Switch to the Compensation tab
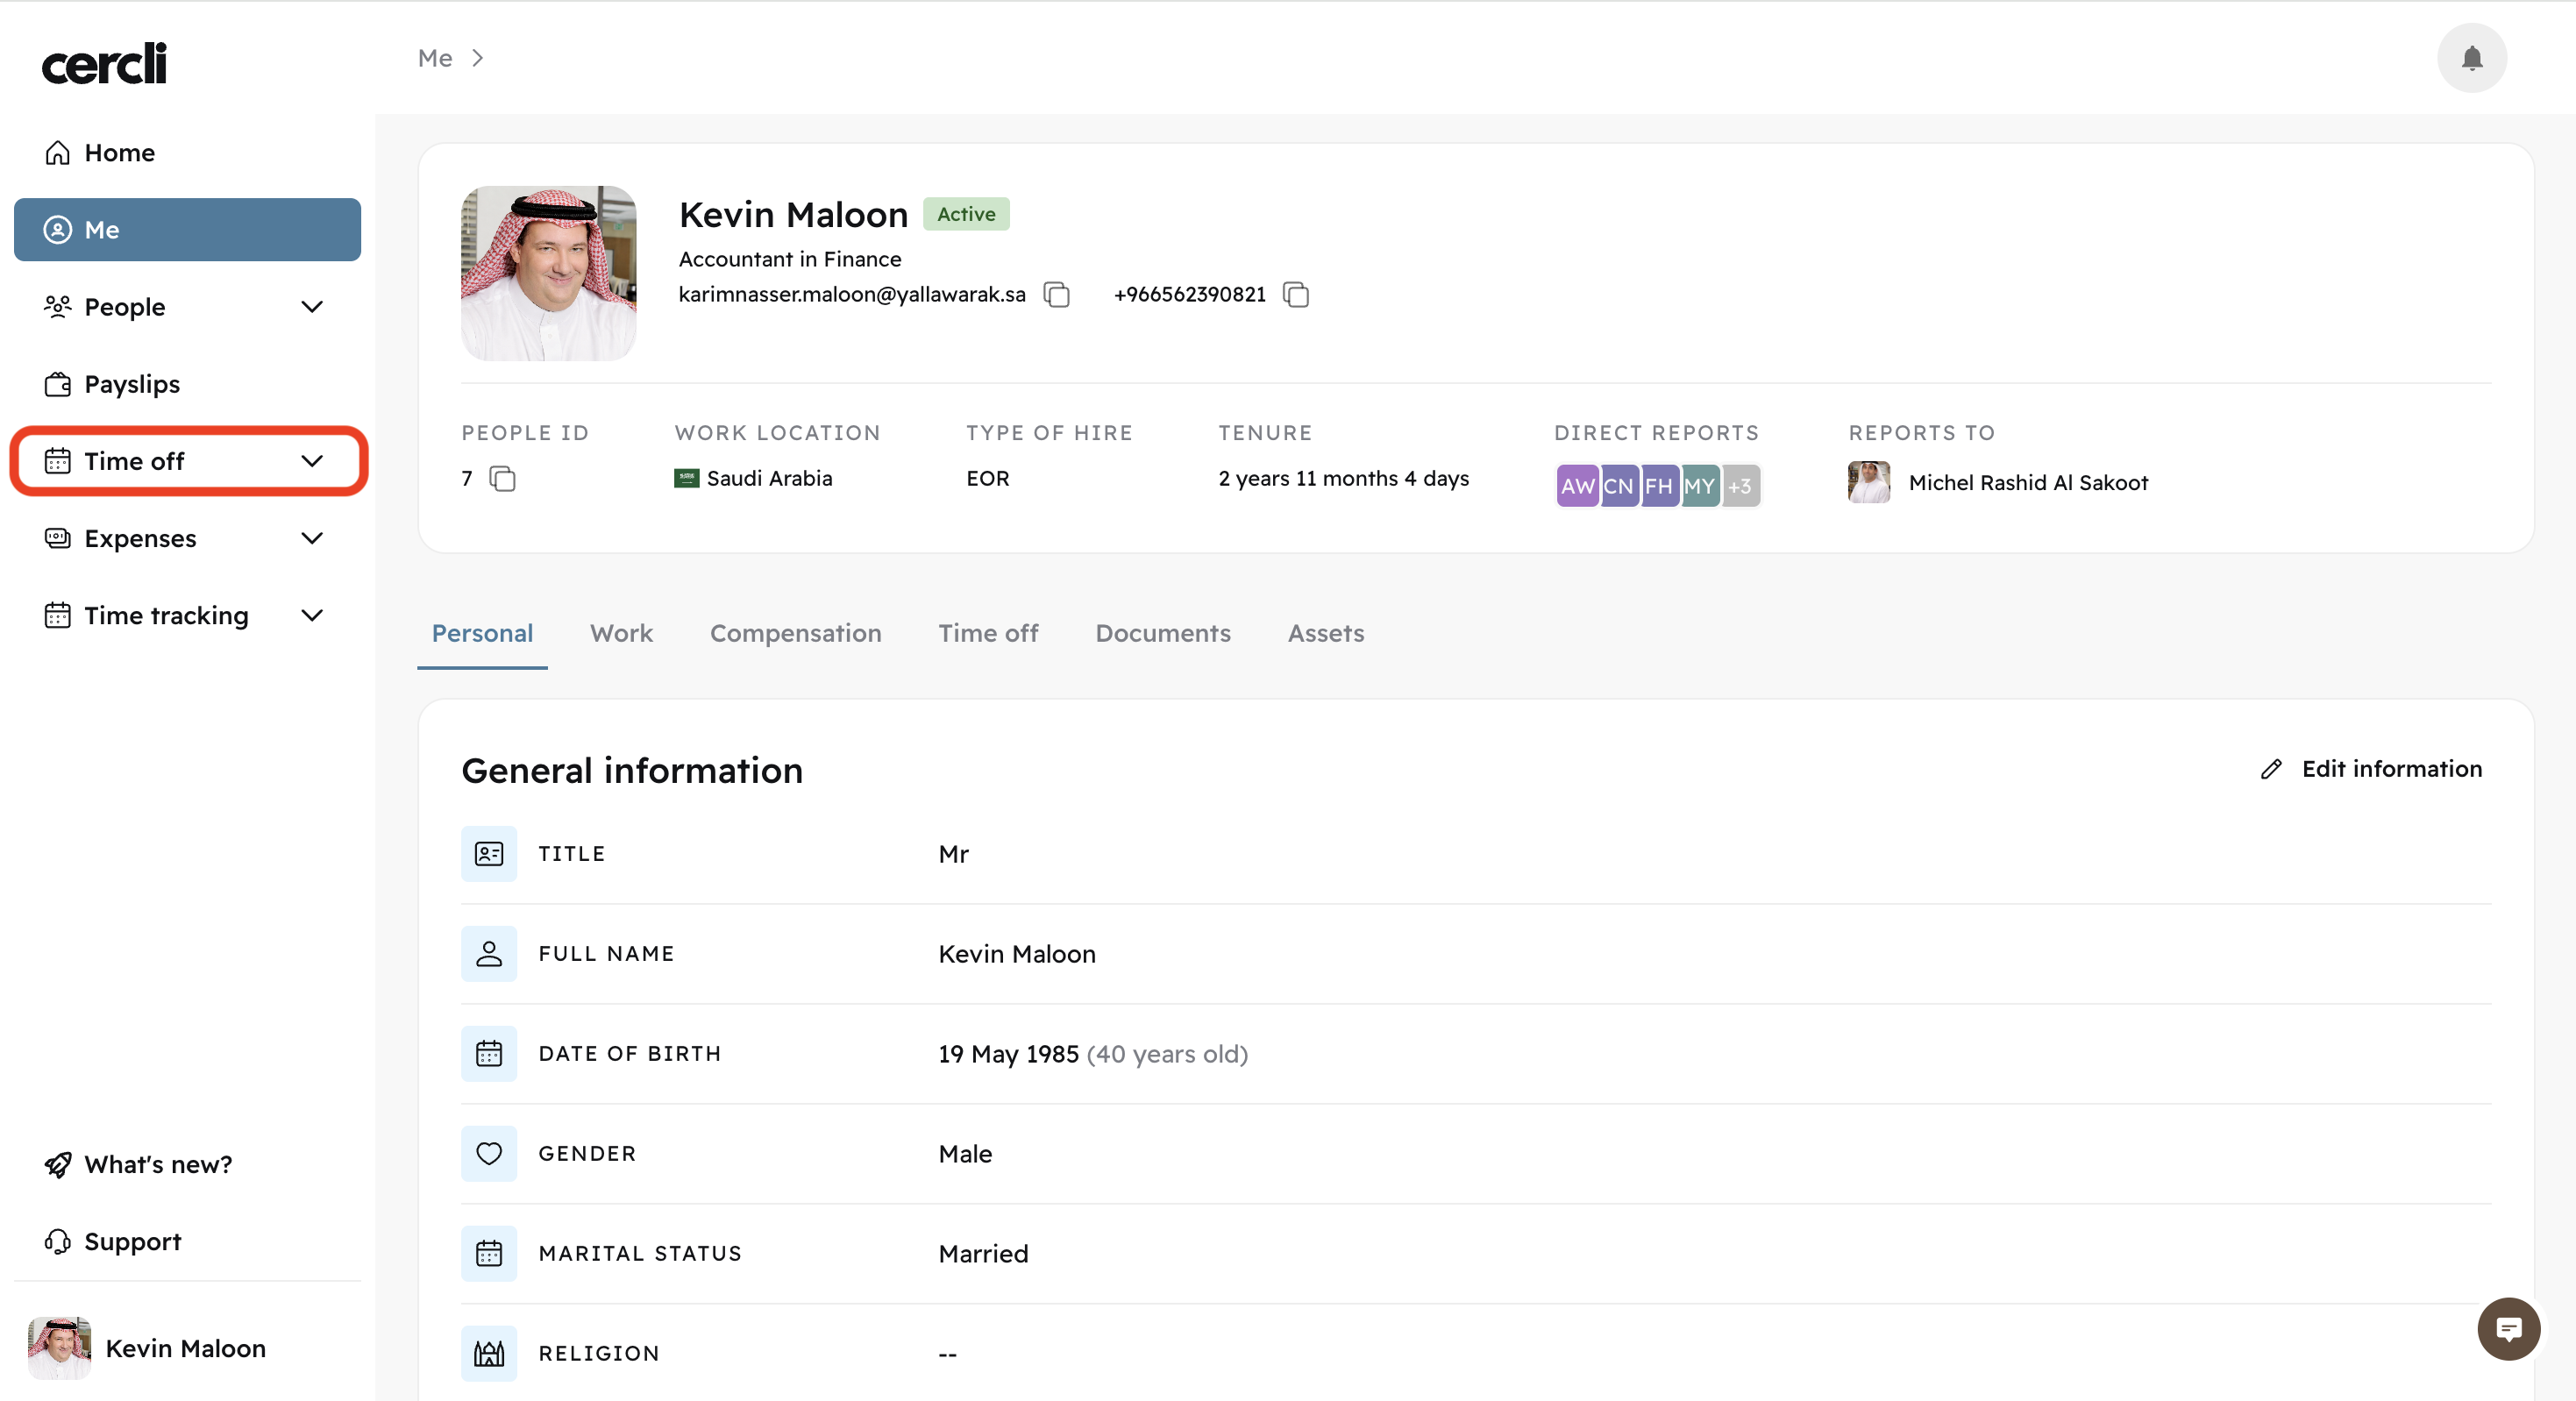This screenshot has width=2576, height=1401. pos(795,633)
